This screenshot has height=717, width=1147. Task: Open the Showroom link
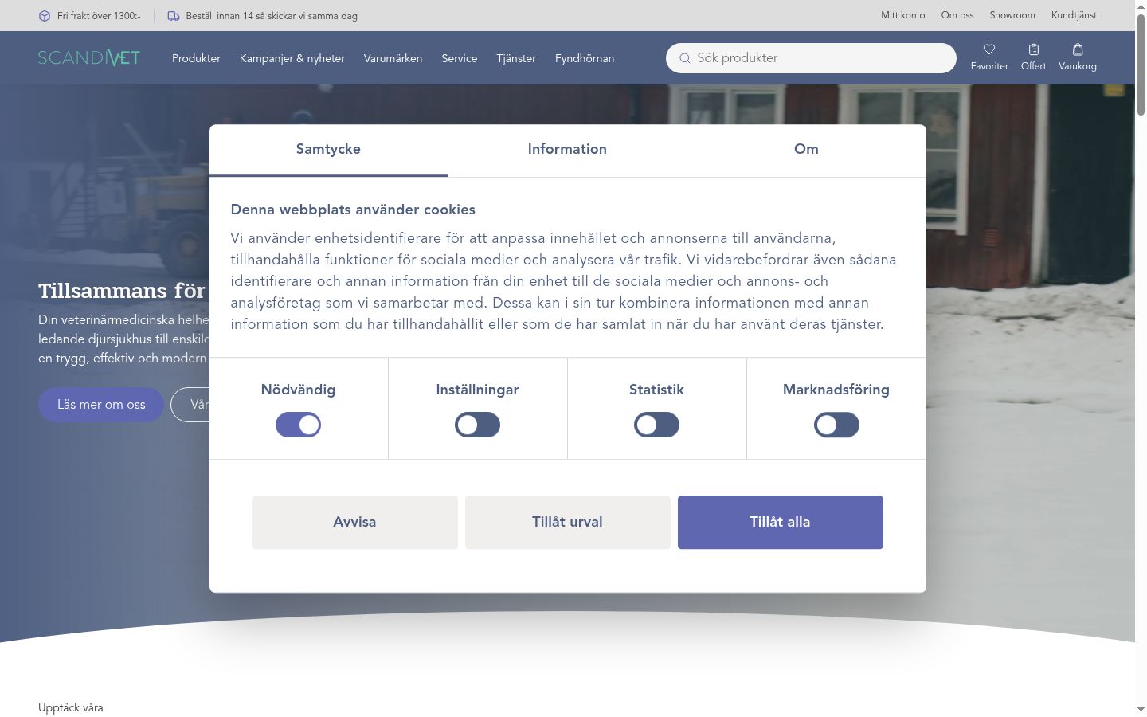pyautogui.click(x=1012, y=15)
